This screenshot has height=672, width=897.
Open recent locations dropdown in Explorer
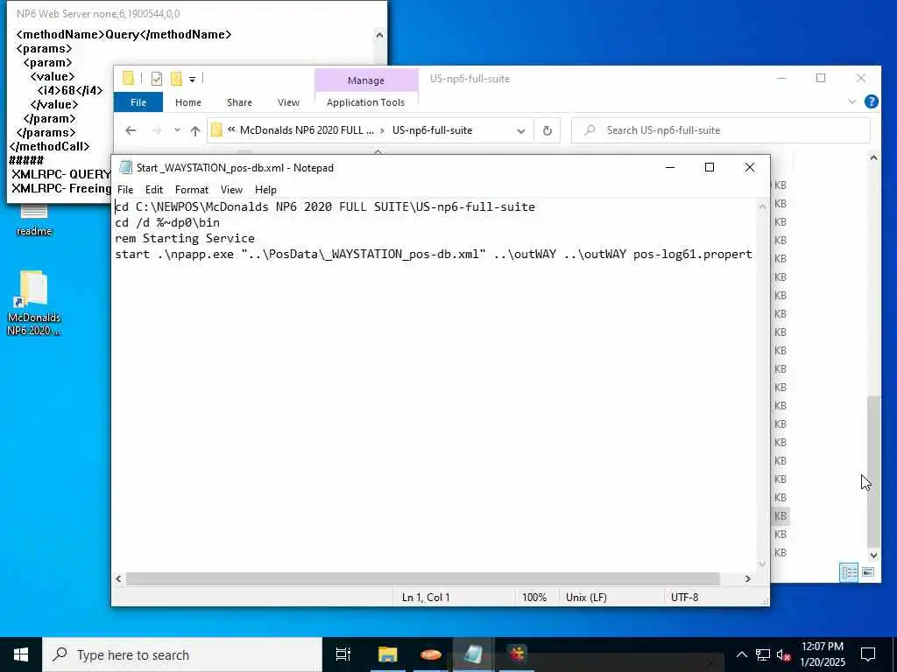[x=177, y=130]
